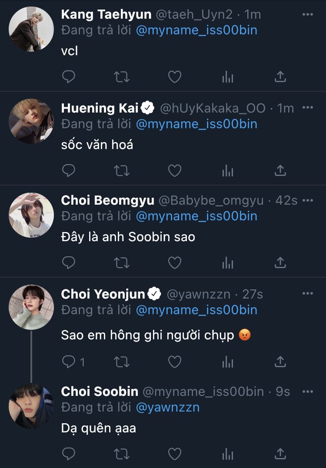
Task: Open Choi Beomgyu's profile picture
Action: tap(31, 215)
